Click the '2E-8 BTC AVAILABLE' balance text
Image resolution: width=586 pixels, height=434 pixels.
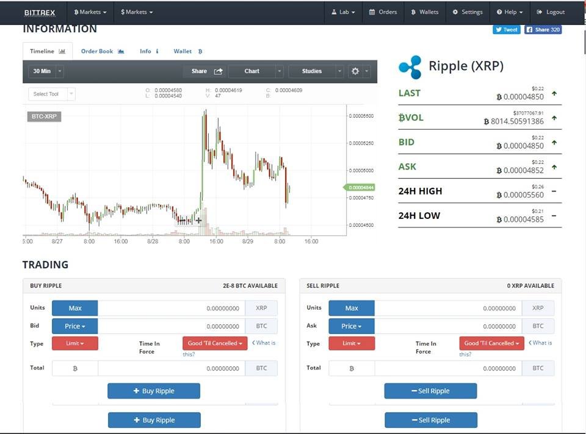click(250, 285)
